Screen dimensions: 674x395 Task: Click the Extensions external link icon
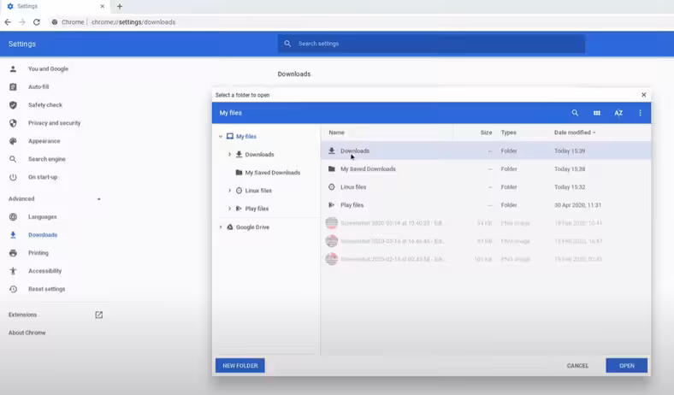point(99,315)
